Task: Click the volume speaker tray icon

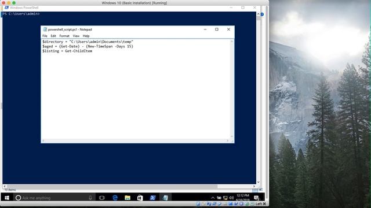Action: [231, 198]
